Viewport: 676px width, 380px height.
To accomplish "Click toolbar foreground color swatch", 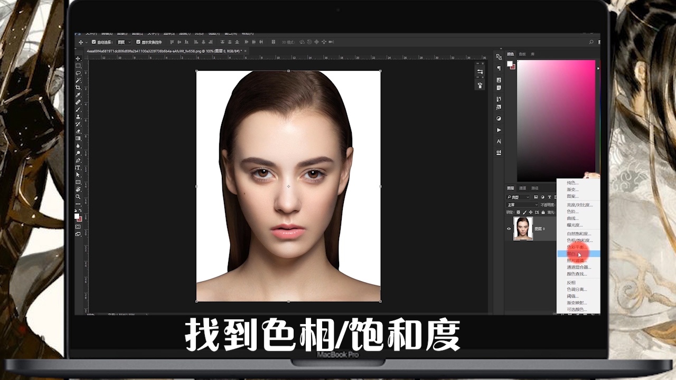I will (77, 215).
